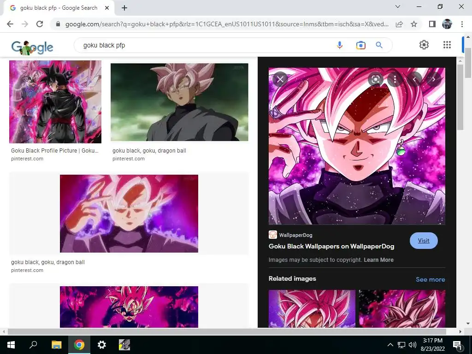This screenshot has height=354, width=472.
Task: Open network status in system tray
Action: click(x=401, y=345)
